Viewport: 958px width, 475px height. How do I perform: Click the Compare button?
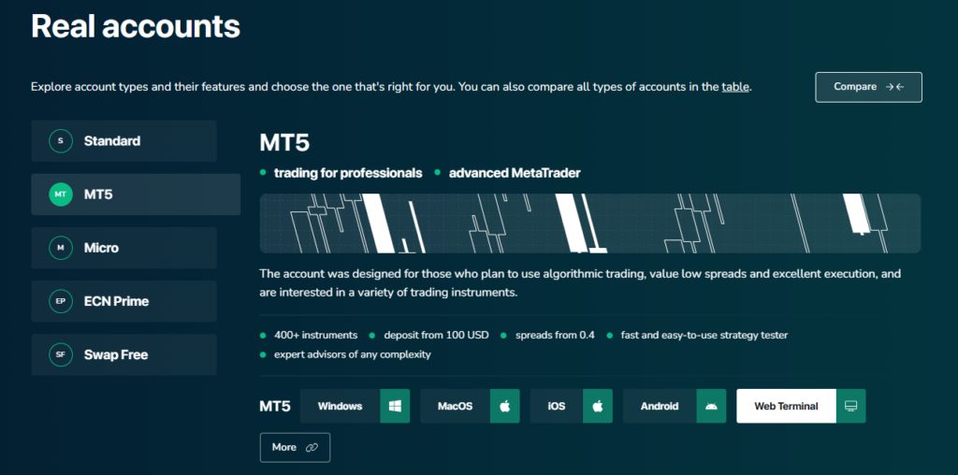coord(868,87)
